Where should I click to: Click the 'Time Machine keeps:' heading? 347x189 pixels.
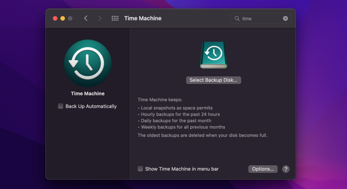click(x=160, y=100)
